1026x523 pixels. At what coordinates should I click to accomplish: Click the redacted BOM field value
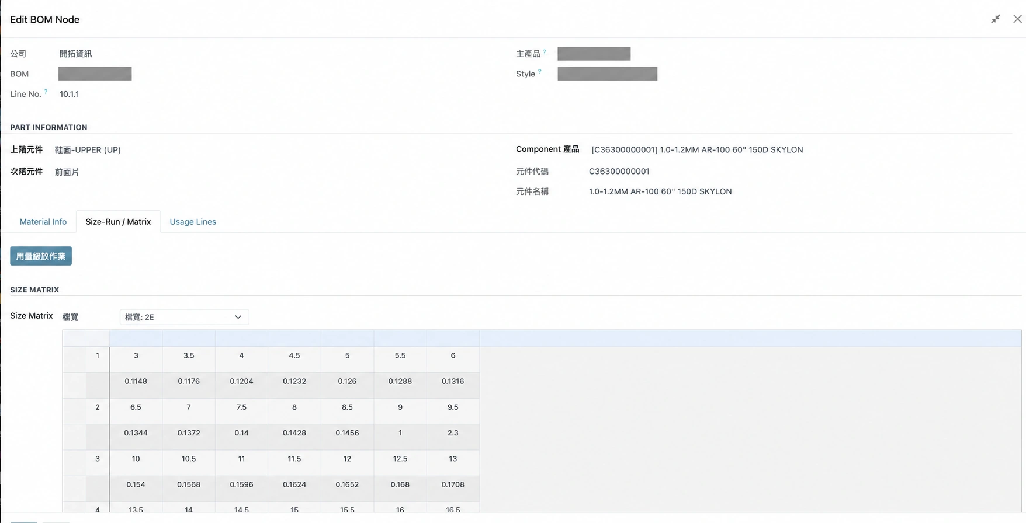click(95, 74)
